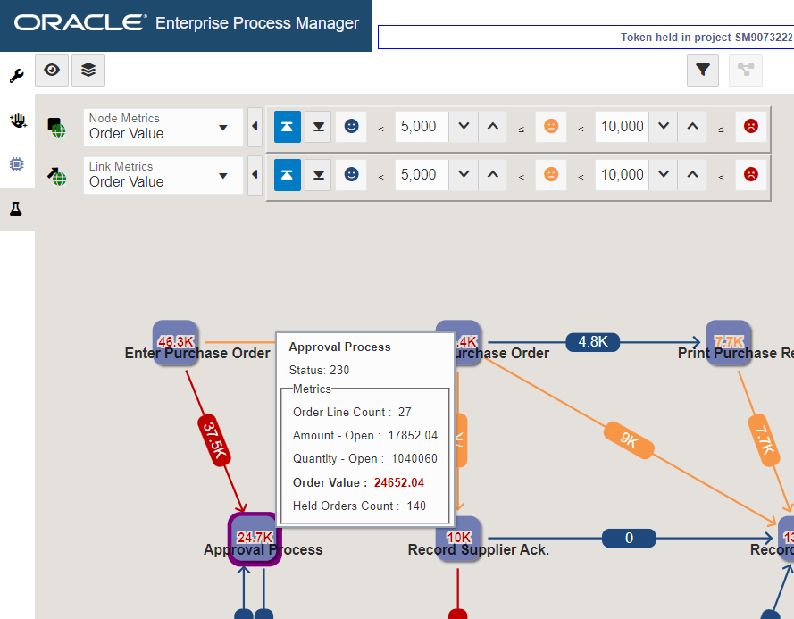
Task: Select the Record Supplier Ack. node
Action: point(459,539)
